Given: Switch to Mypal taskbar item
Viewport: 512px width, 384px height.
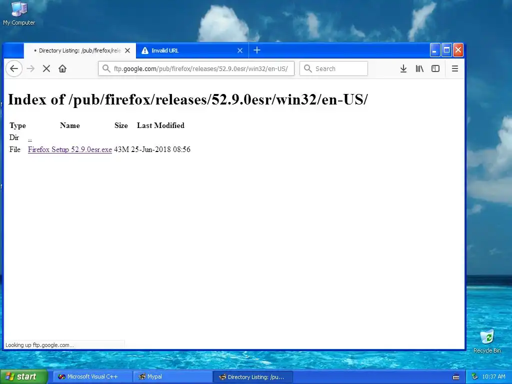Looking at the screenshot, I should (172, 377).
